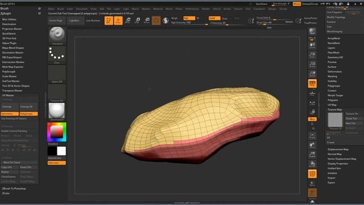364x205 pixels.
Task: Click the Zoom3D view icon
Action: click(312, 155)
